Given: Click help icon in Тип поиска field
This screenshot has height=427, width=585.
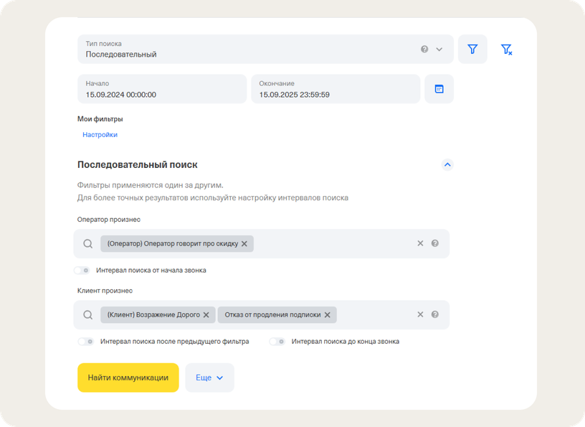Looking at the screenshot, I should click(x=424, y=50).
